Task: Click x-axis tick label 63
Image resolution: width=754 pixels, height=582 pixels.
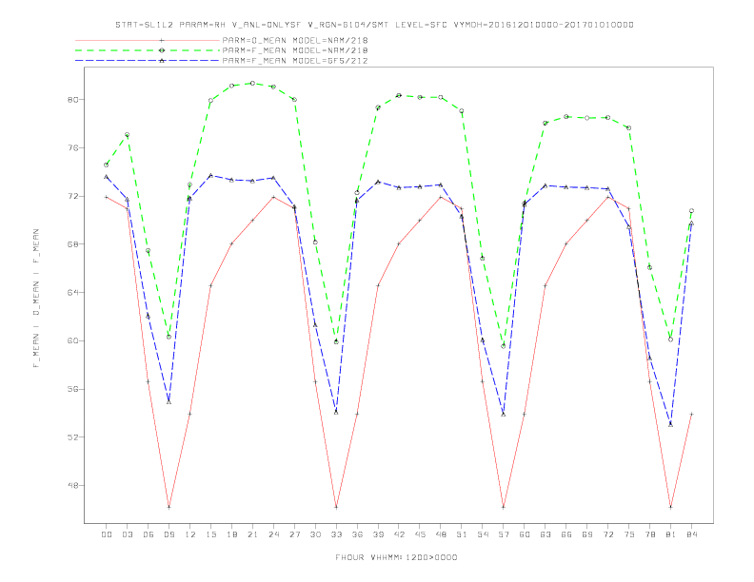Action: (x=546, y=534)
